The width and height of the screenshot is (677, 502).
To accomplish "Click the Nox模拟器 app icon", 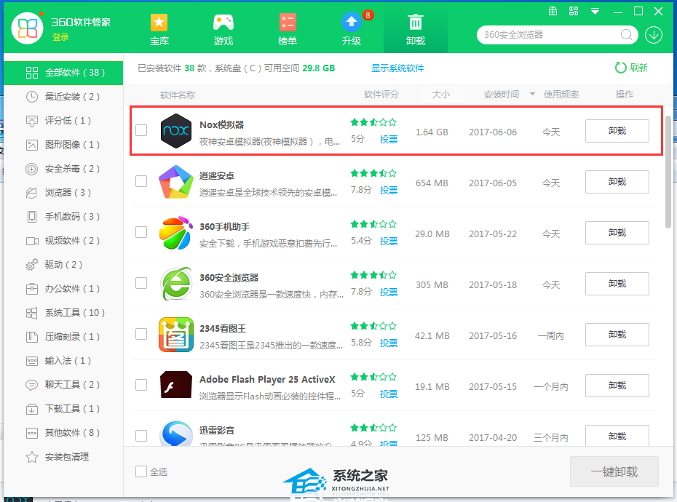I will (175, 131).
